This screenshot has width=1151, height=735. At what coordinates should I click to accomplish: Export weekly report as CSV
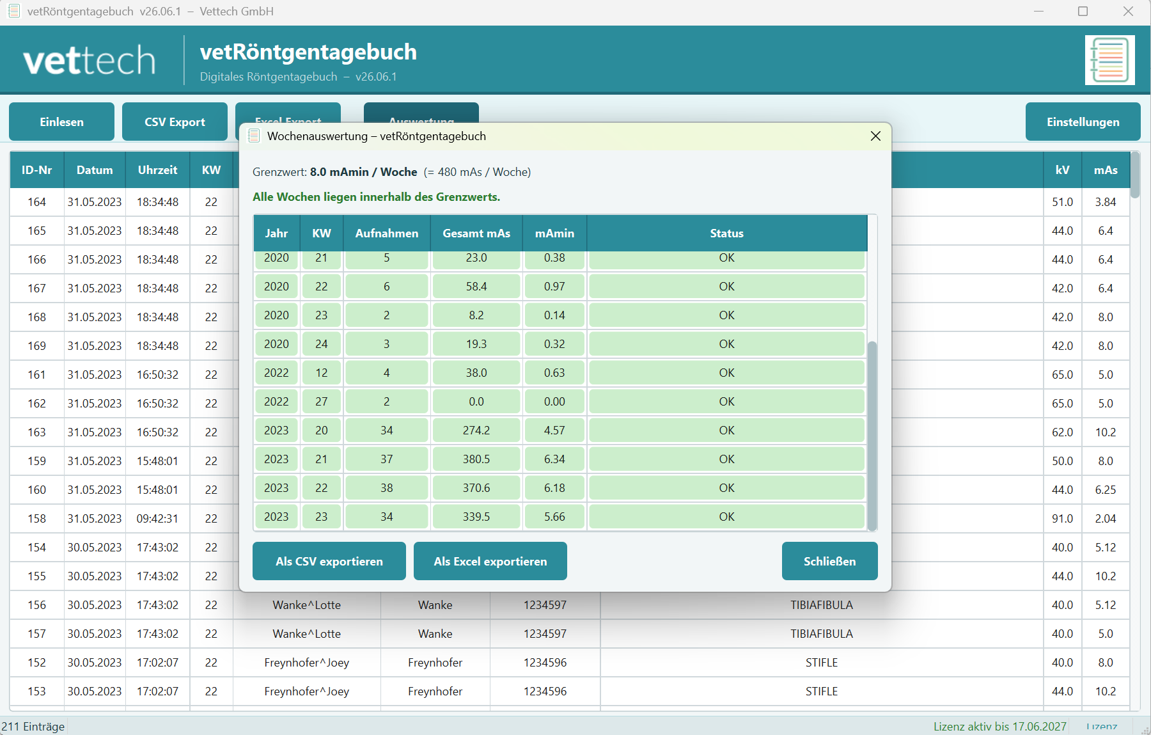329,561
